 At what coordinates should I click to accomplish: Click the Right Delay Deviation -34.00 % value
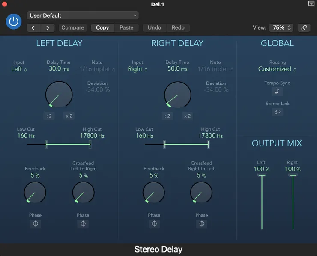click(x=216, y=90)
